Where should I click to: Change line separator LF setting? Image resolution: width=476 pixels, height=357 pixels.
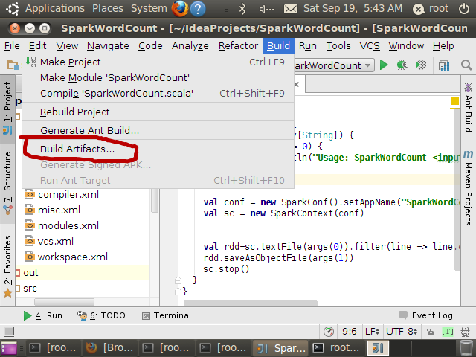pos(372,332)
